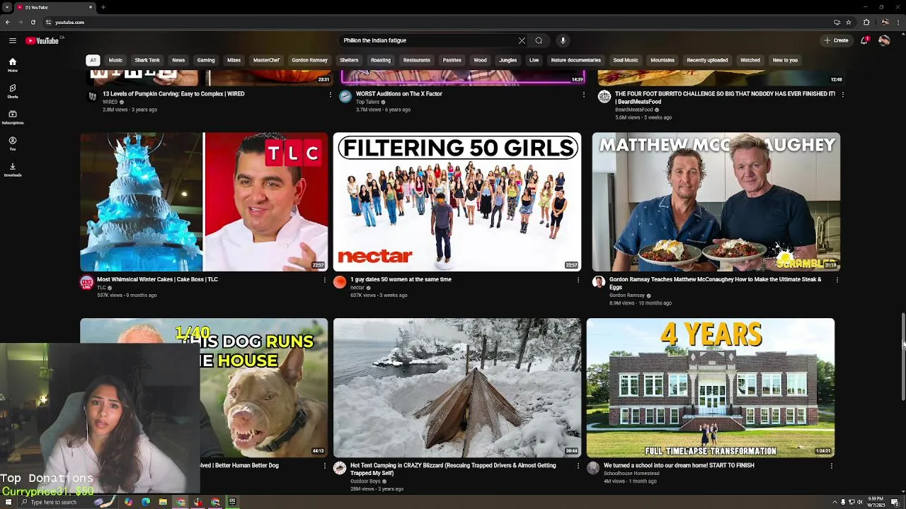Click in the YouTube search field
Viewport: 906px width, 509px height.
(x=428, y=40)
